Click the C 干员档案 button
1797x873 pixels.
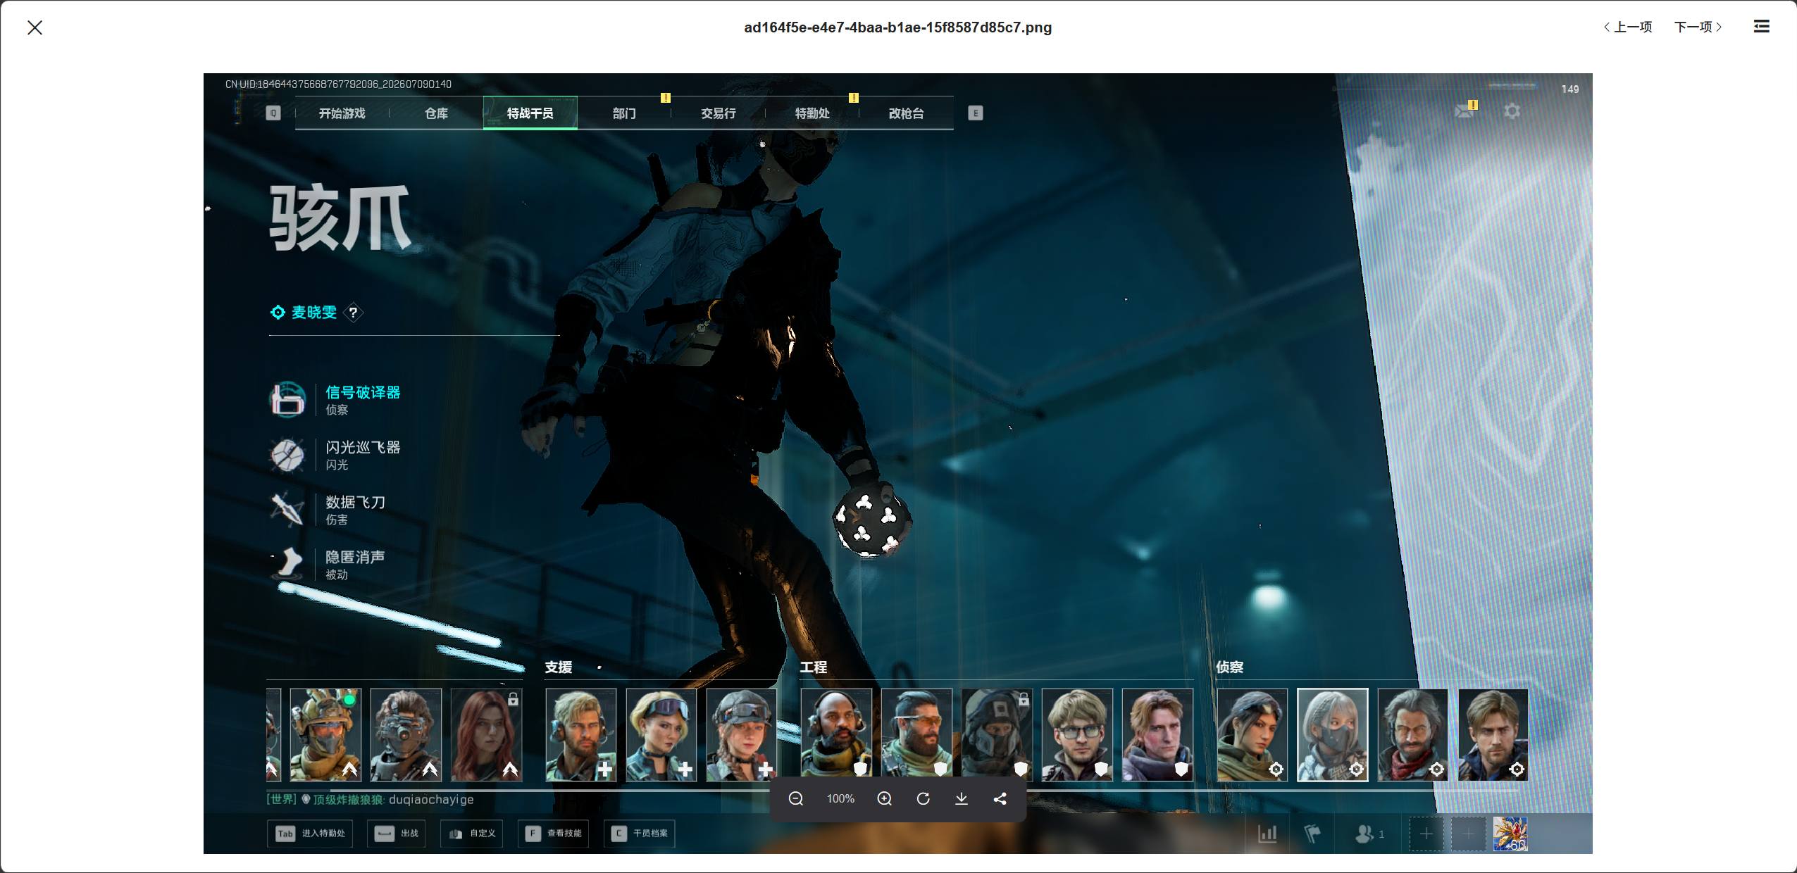point(640,834)
